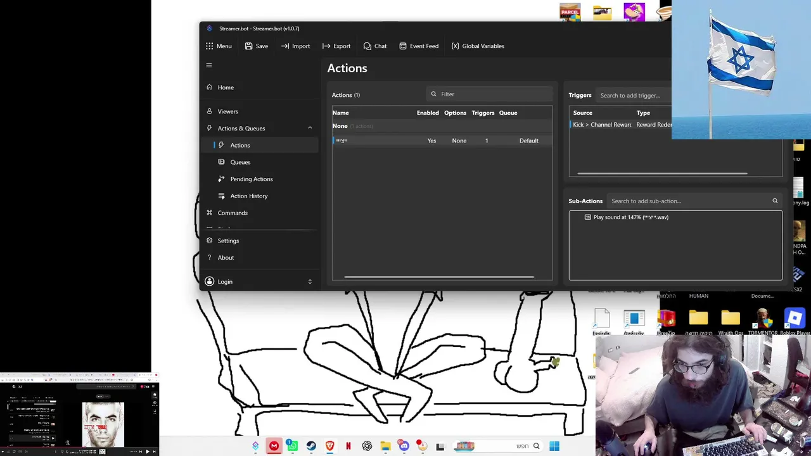This screenshot has height=456, width=811.
Task: Select the action row with Default queue
Action: tap(442, 141)
